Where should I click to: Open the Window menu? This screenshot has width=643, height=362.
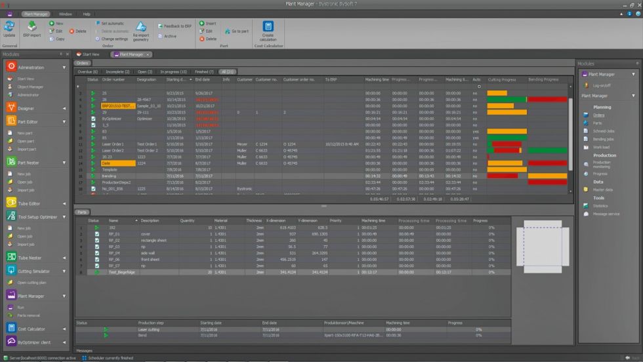pyautogui.click(x=65, y=14)
